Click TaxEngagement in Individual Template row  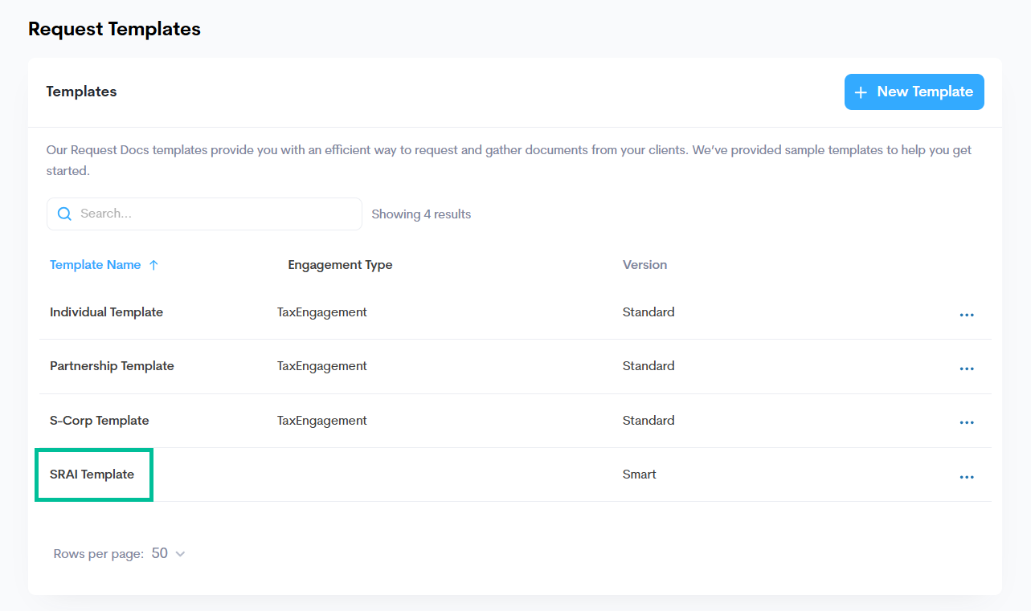[x=321, y=312]
